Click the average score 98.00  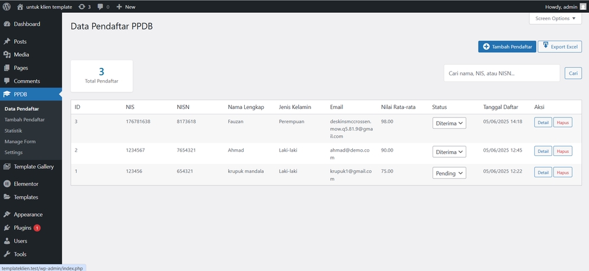tap(387, 122)
